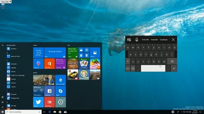This screenshot has height=114, width=204.
Task: Open the Calendar tile showing Thursday 22
Action: [x=38, y=53]
